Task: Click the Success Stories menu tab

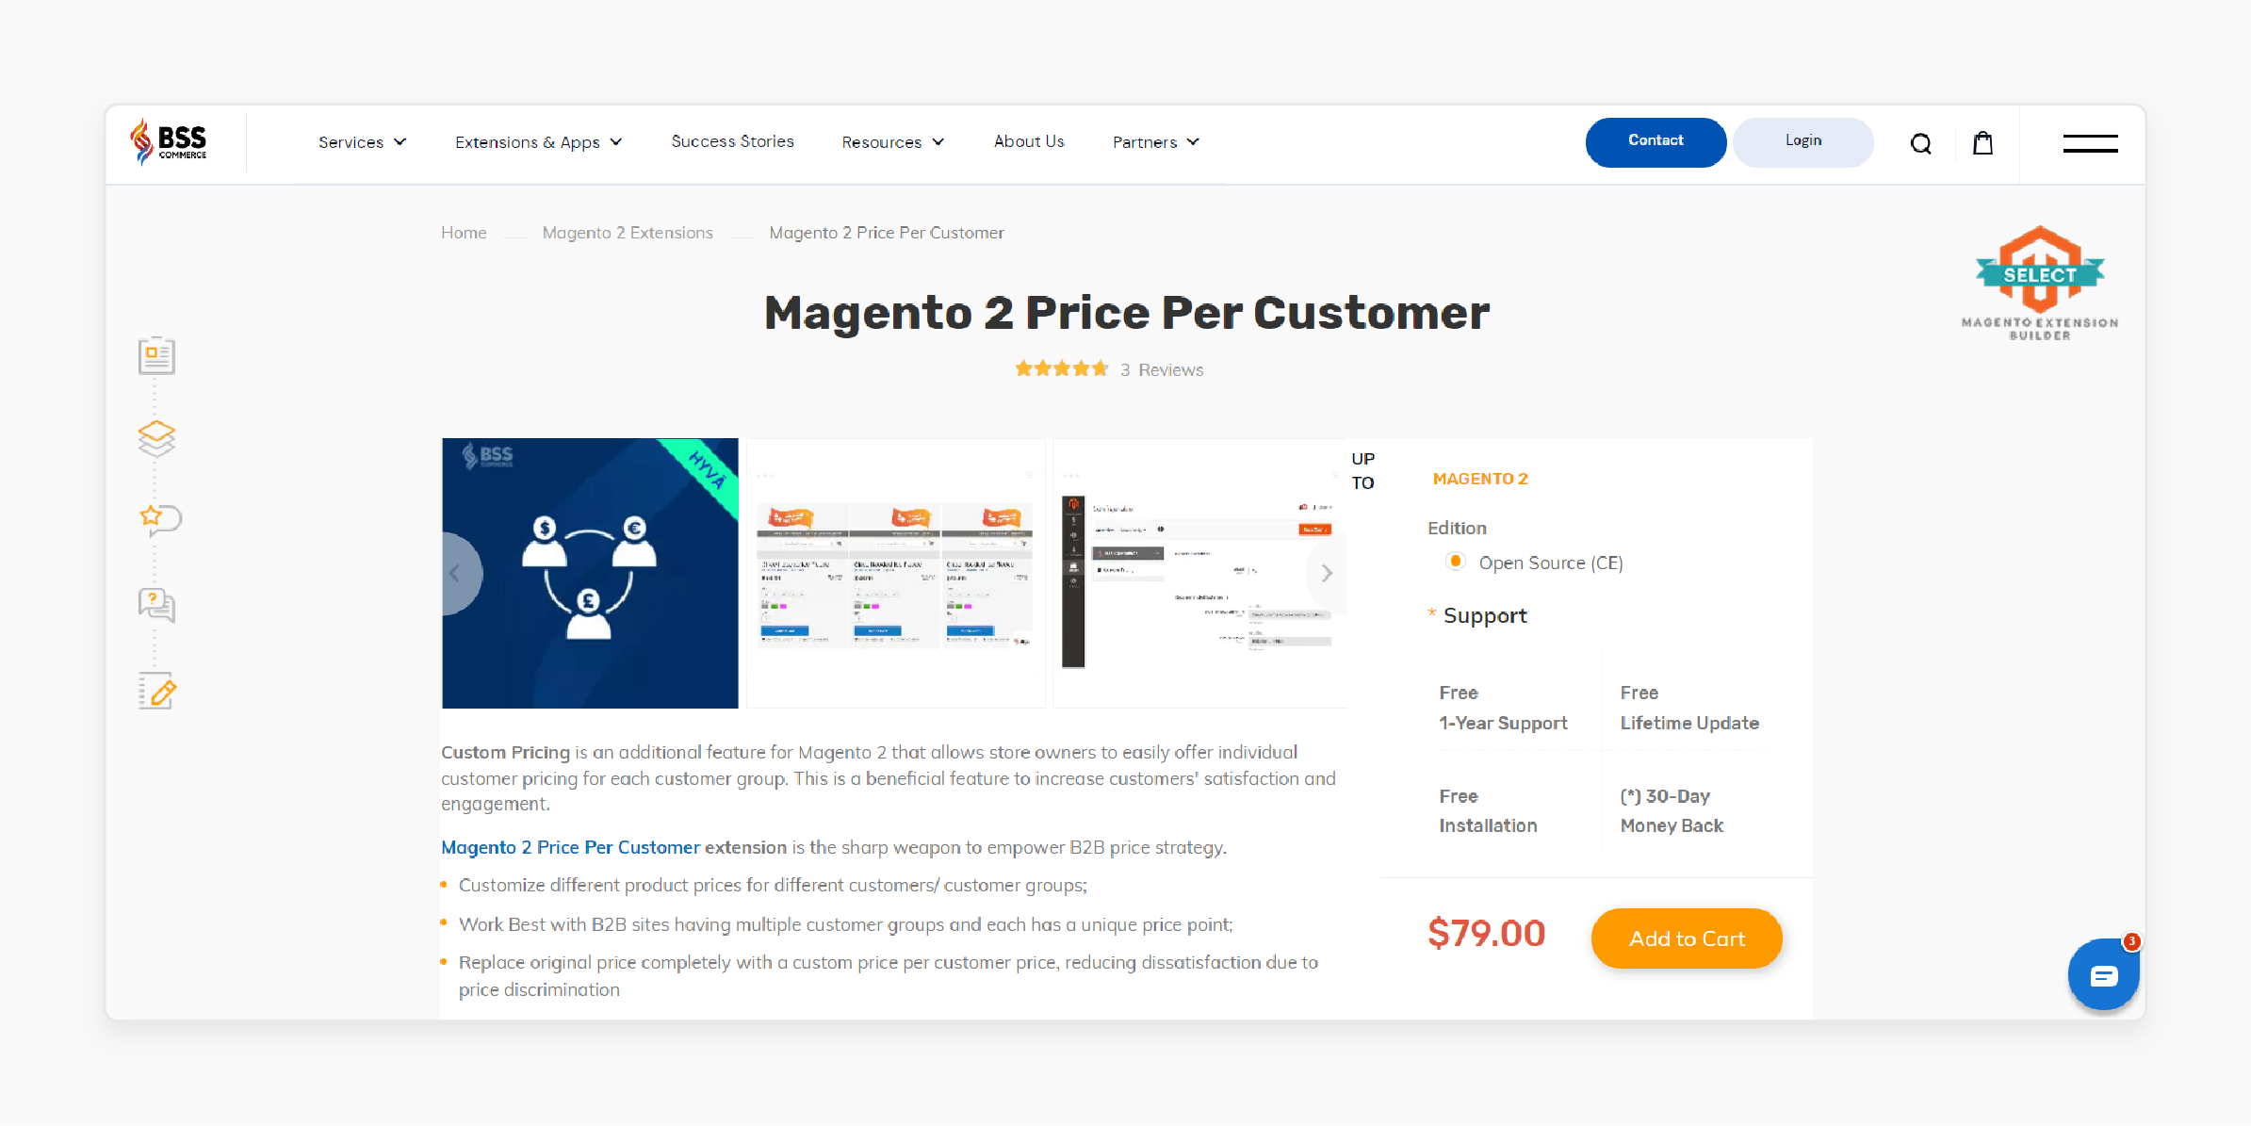Action: pyautogui.click(x=732, y=140)
